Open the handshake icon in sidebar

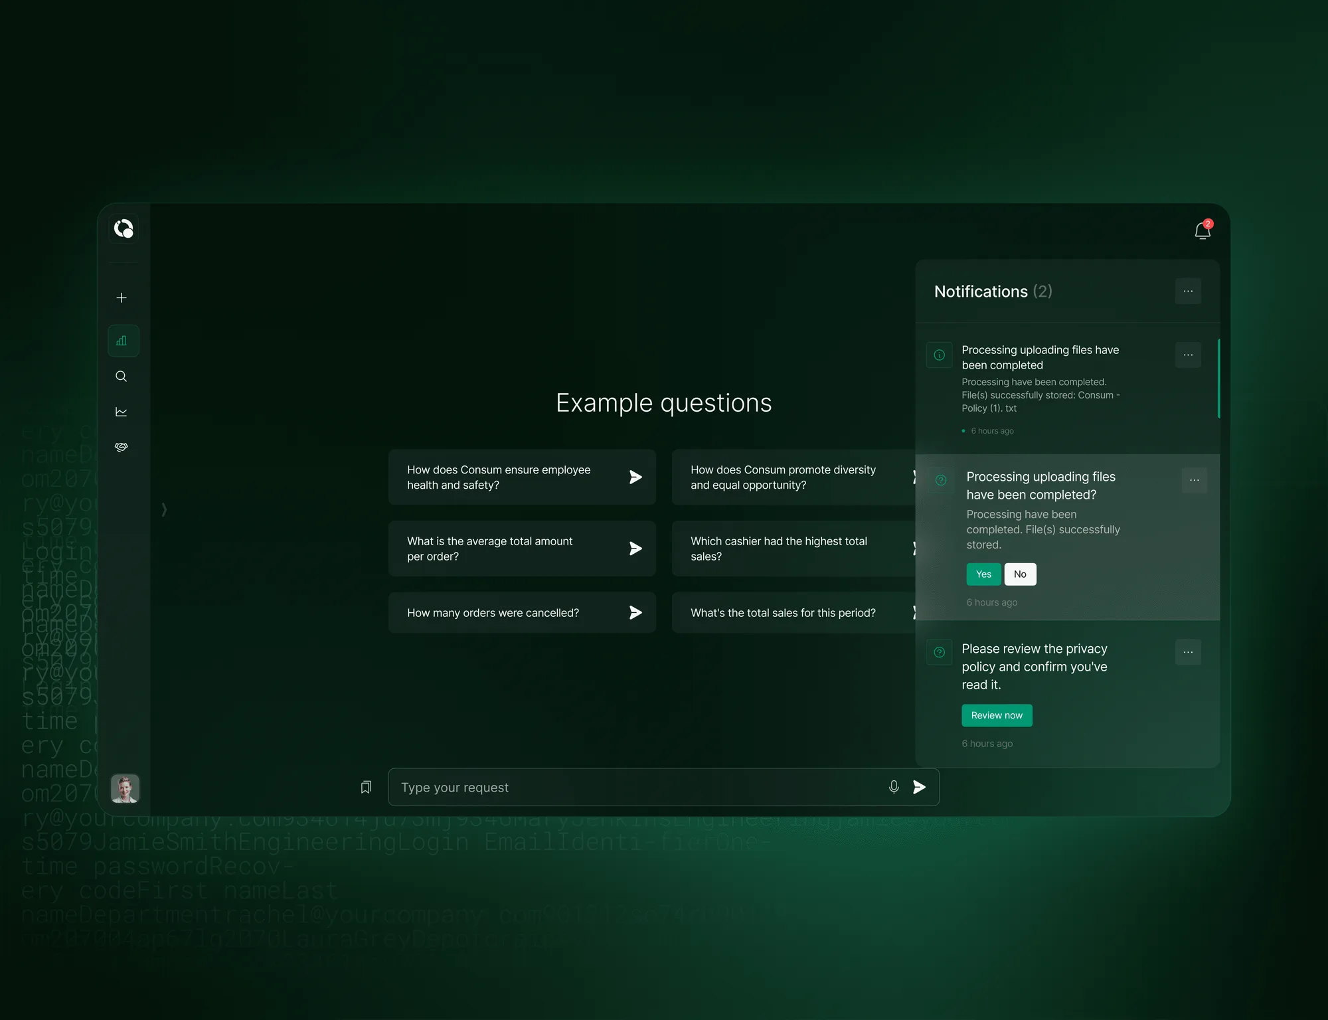coord(122,448)
